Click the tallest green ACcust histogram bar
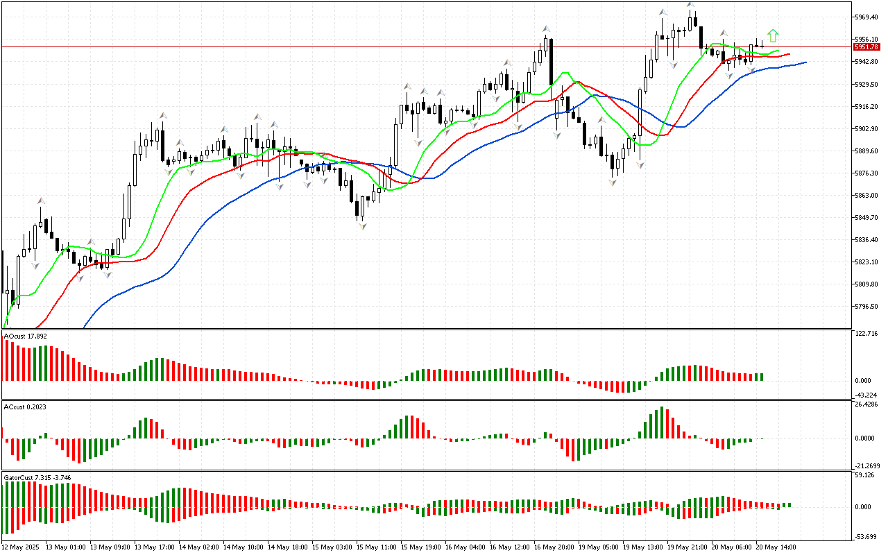888x555 pixels. coord(661,422)
